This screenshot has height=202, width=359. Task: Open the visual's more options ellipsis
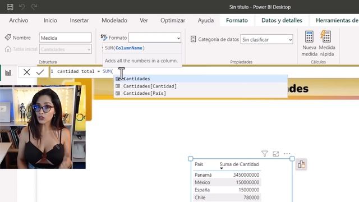[287, 154]
